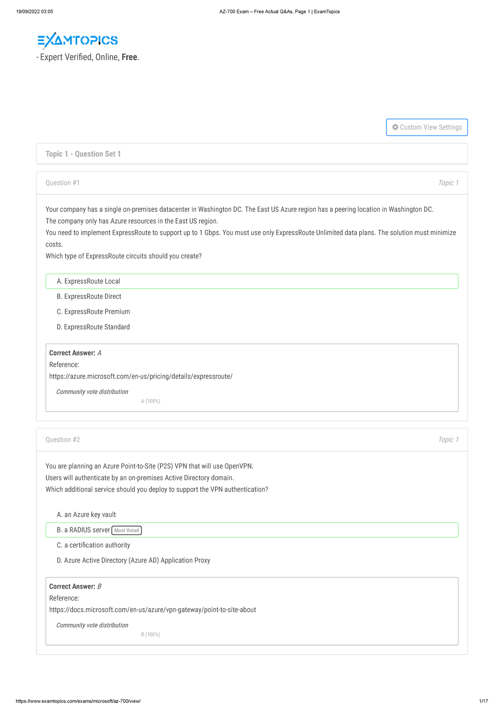Pick option C. a certification authority

93,545
